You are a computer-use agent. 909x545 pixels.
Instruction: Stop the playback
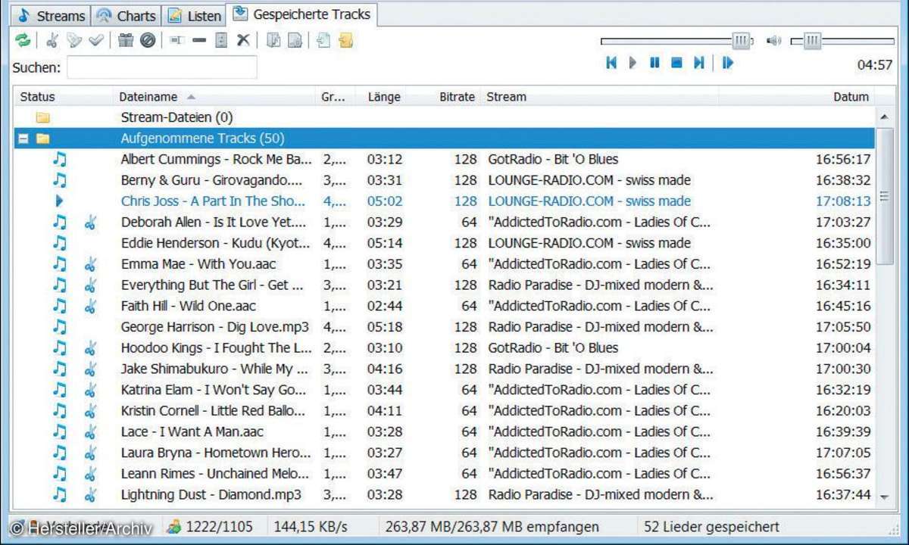[676, 63]
